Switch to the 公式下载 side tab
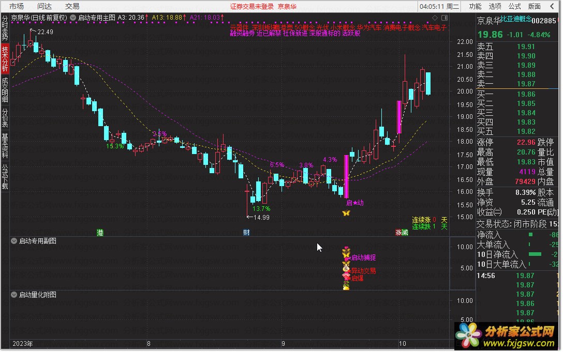 click(x=5, y=177)
